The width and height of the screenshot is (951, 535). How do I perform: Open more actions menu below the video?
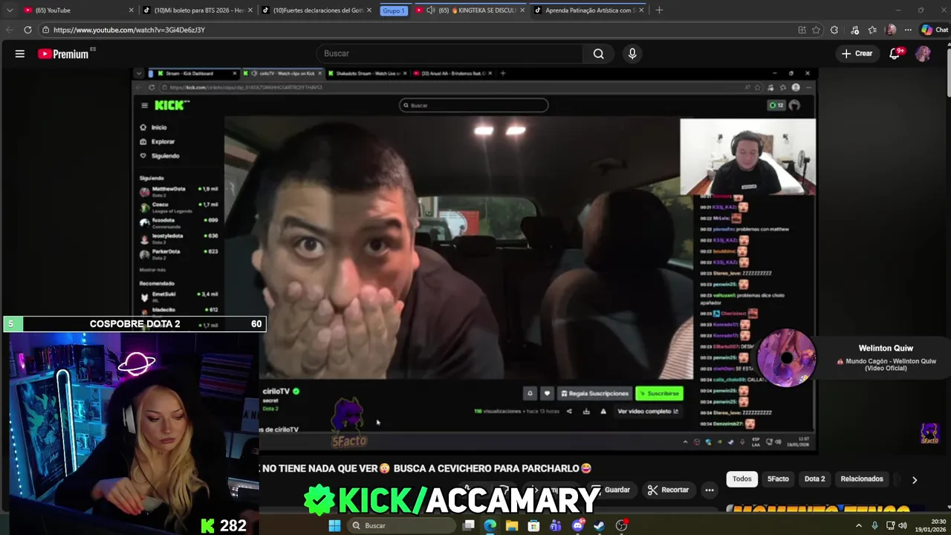[x=710, y=490]
